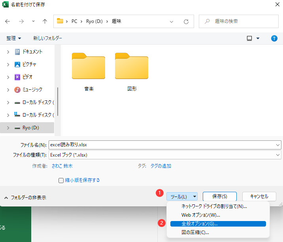The image size is (283, 242).
Task: Select ドキュメント in navigation pane
Action: [x=32, y=52]
